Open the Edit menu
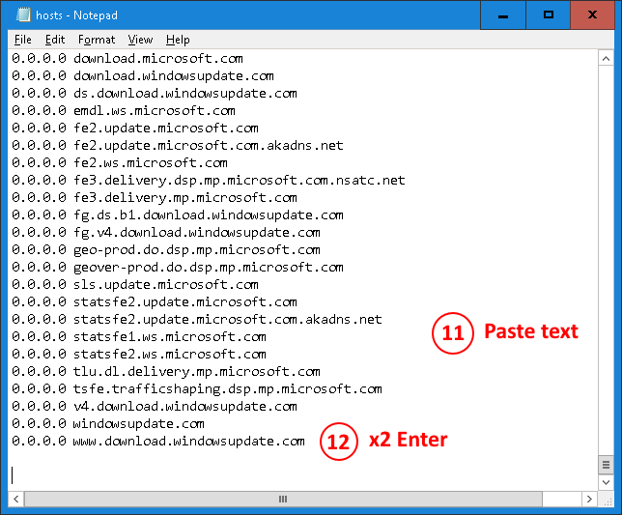This screenshot has height=515, width=622. 55,40
